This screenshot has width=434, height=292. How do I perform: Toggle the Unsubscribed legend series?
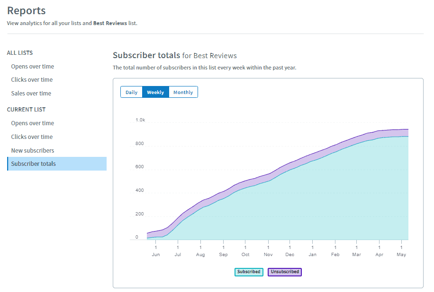coord(285,272)
